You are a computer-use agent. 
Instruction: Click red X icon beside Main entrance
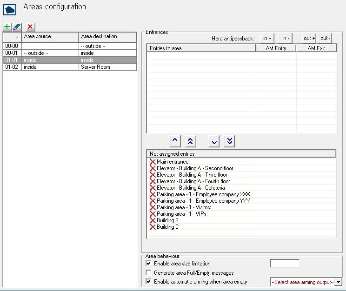pyautogui.click(x=153, y=162)
